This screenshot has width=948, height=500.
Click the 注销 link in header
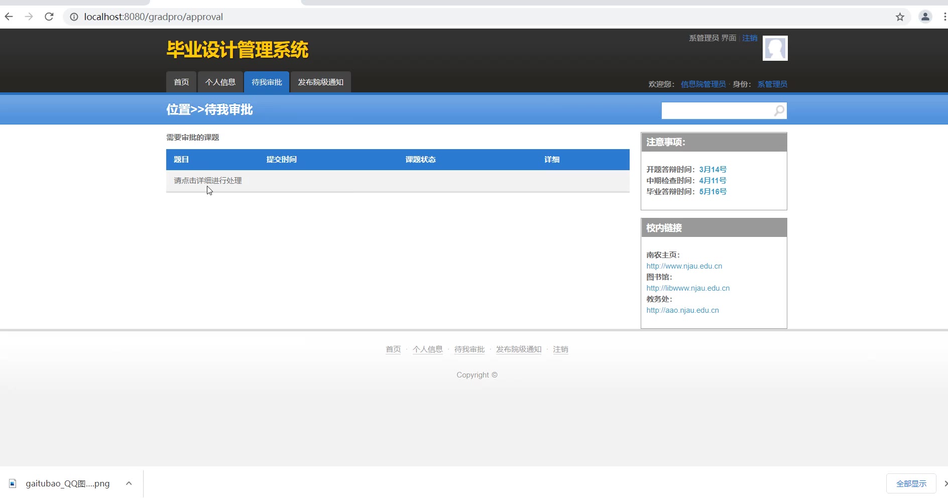pyautogui.click(x=750, y=38)
